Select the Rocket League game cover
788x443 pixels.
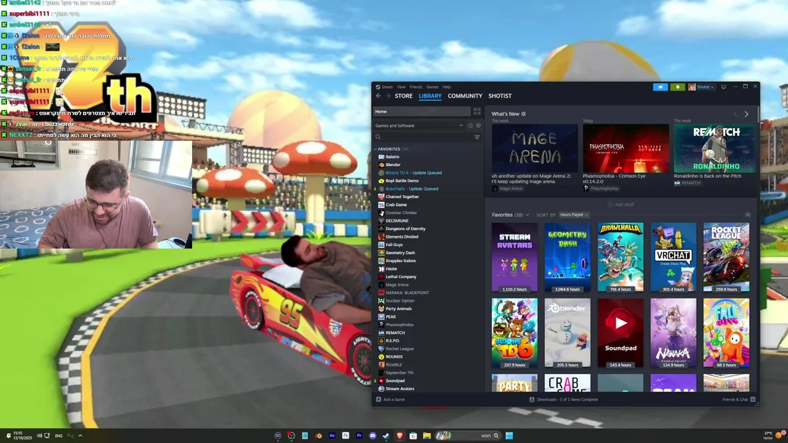pyautogui.click(x=726, y=257)
